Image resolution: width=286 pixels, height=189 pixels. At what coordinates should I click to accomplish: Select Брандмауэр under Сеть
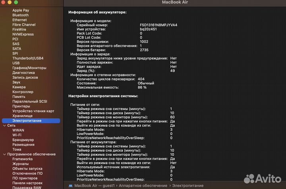23,140
